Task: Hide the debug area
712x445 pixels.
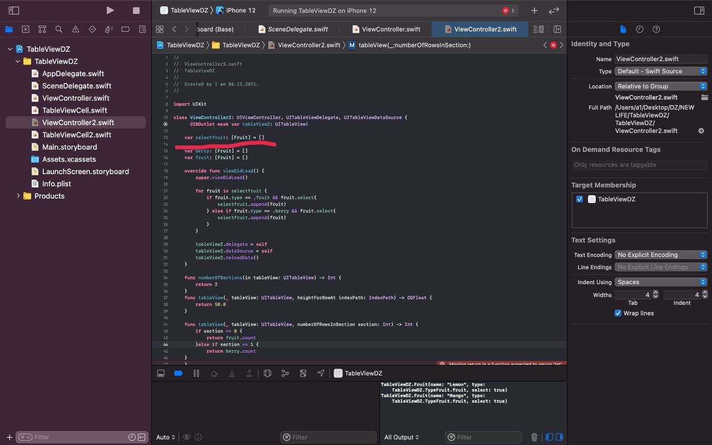Action: coord(161,373)
